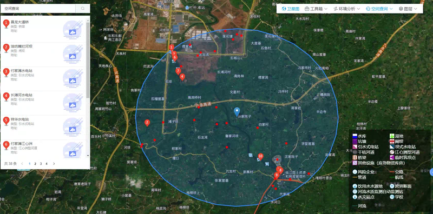Select map marker number 10

coord(260,157)
